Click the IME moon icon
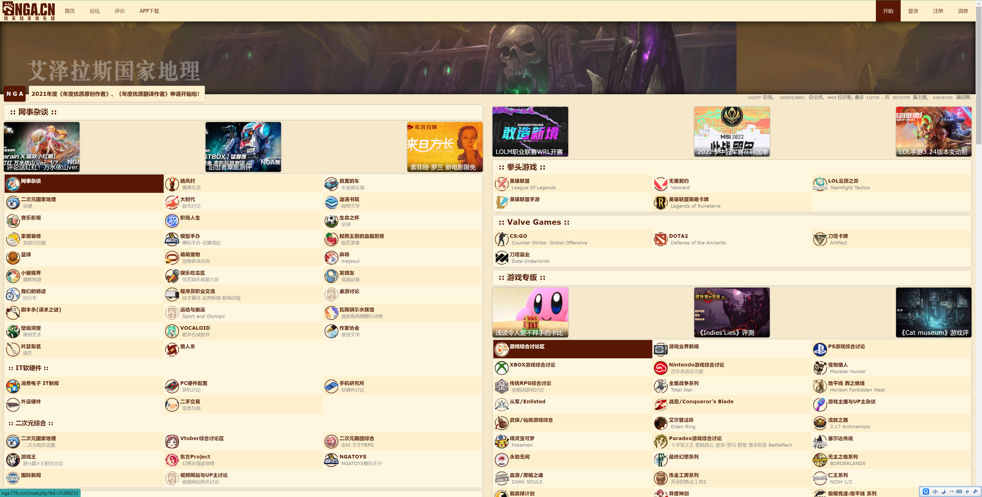This screenshot has width=982, height=497. pyautogui.click(x=943, y=491)
